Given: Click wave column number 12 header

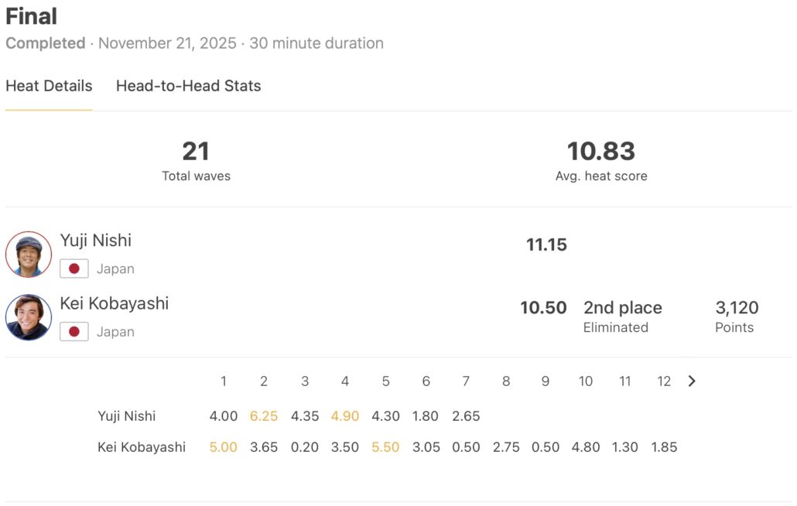Looking at the screenshot, I should [664, 381].
